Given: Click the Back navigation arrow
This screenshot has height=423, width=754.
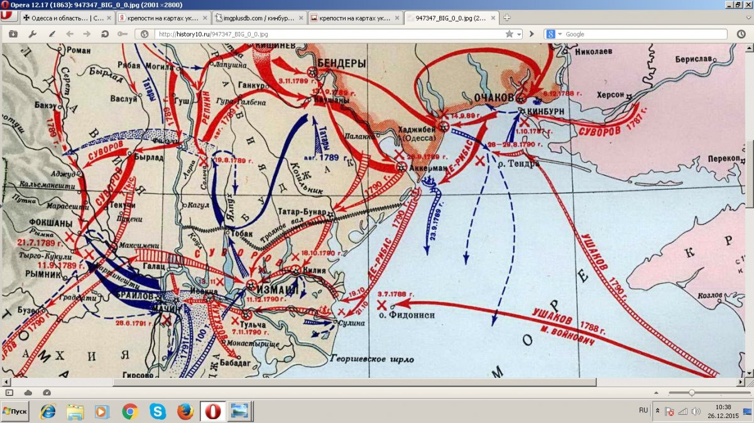Looking at the screenshot, I should (69, 34).
